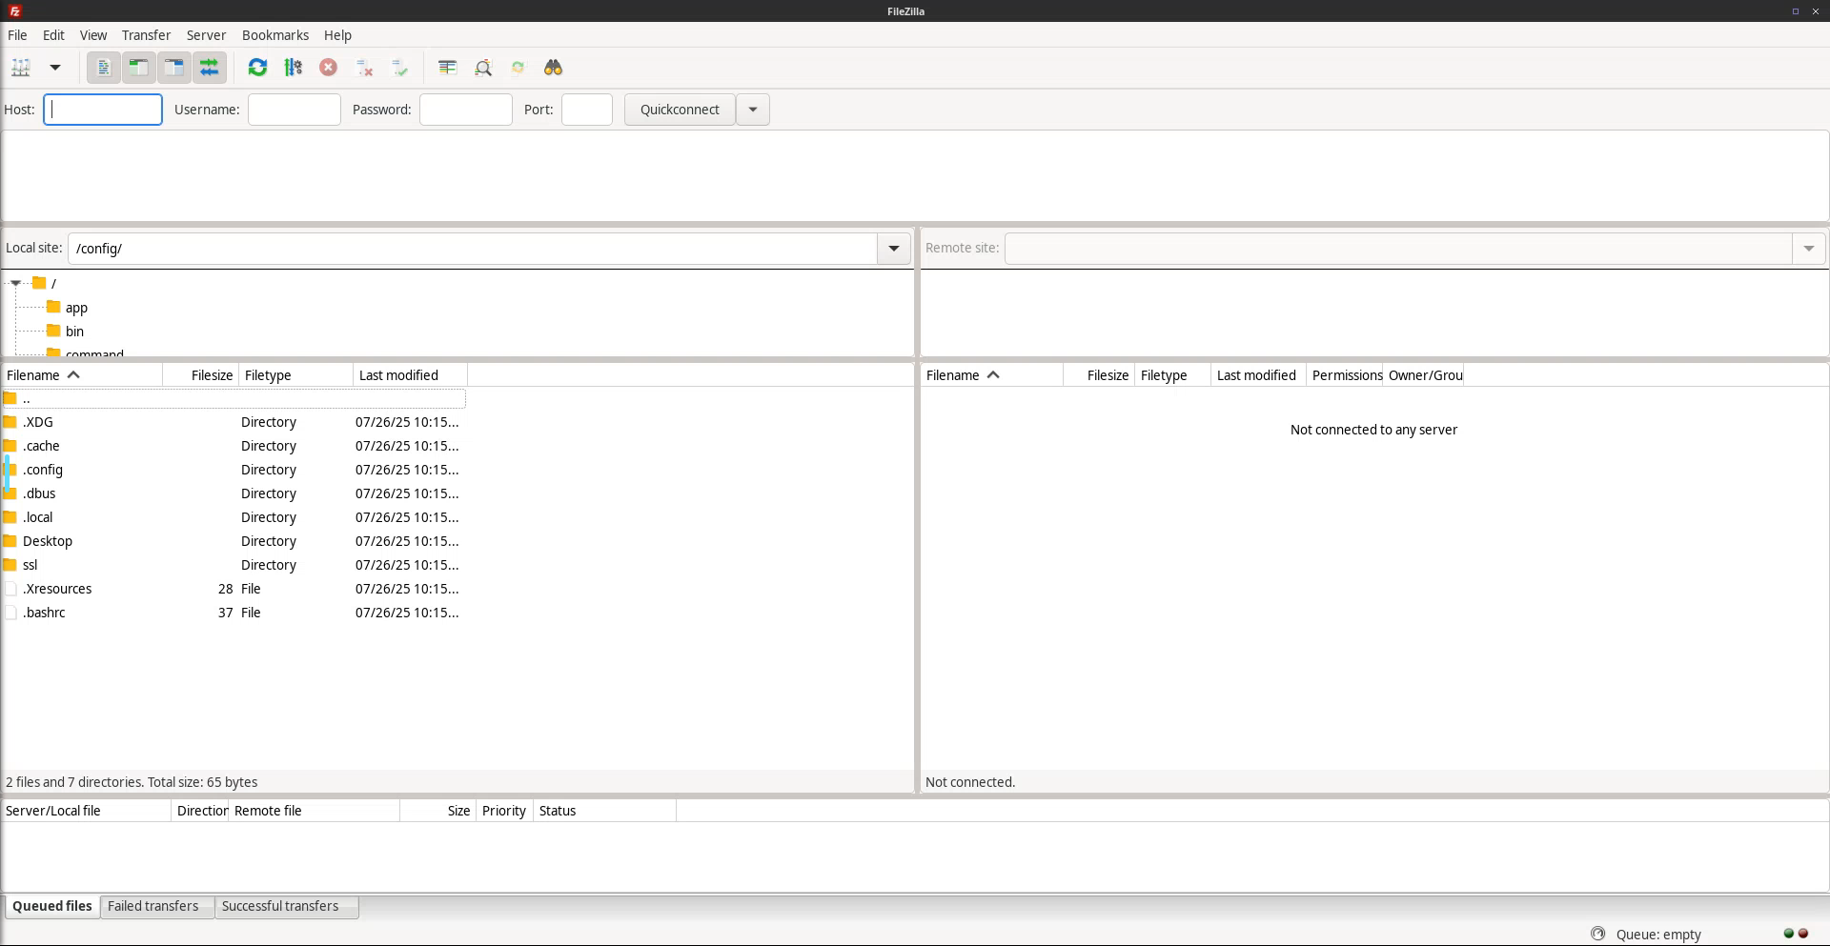The width and height of the screenshot is (1830, 946).
Task: Toggle remote directory tree display
Action: pyautogui.click(x=174, y=68)
